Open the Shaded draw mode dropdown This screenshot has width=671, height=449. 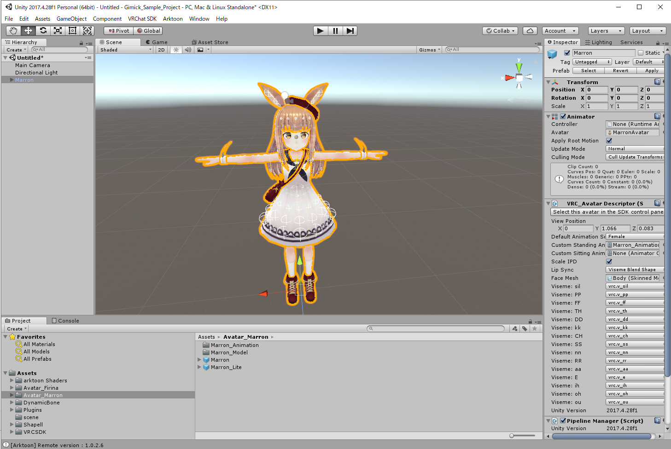pos(125,50)
